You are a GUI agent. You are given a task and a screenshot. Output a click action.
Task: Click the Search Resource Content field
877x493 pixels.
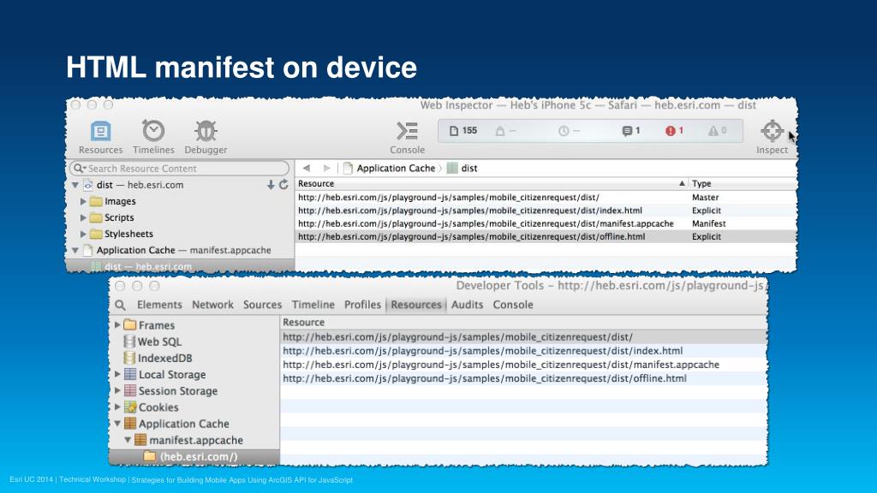pos(179,169)
